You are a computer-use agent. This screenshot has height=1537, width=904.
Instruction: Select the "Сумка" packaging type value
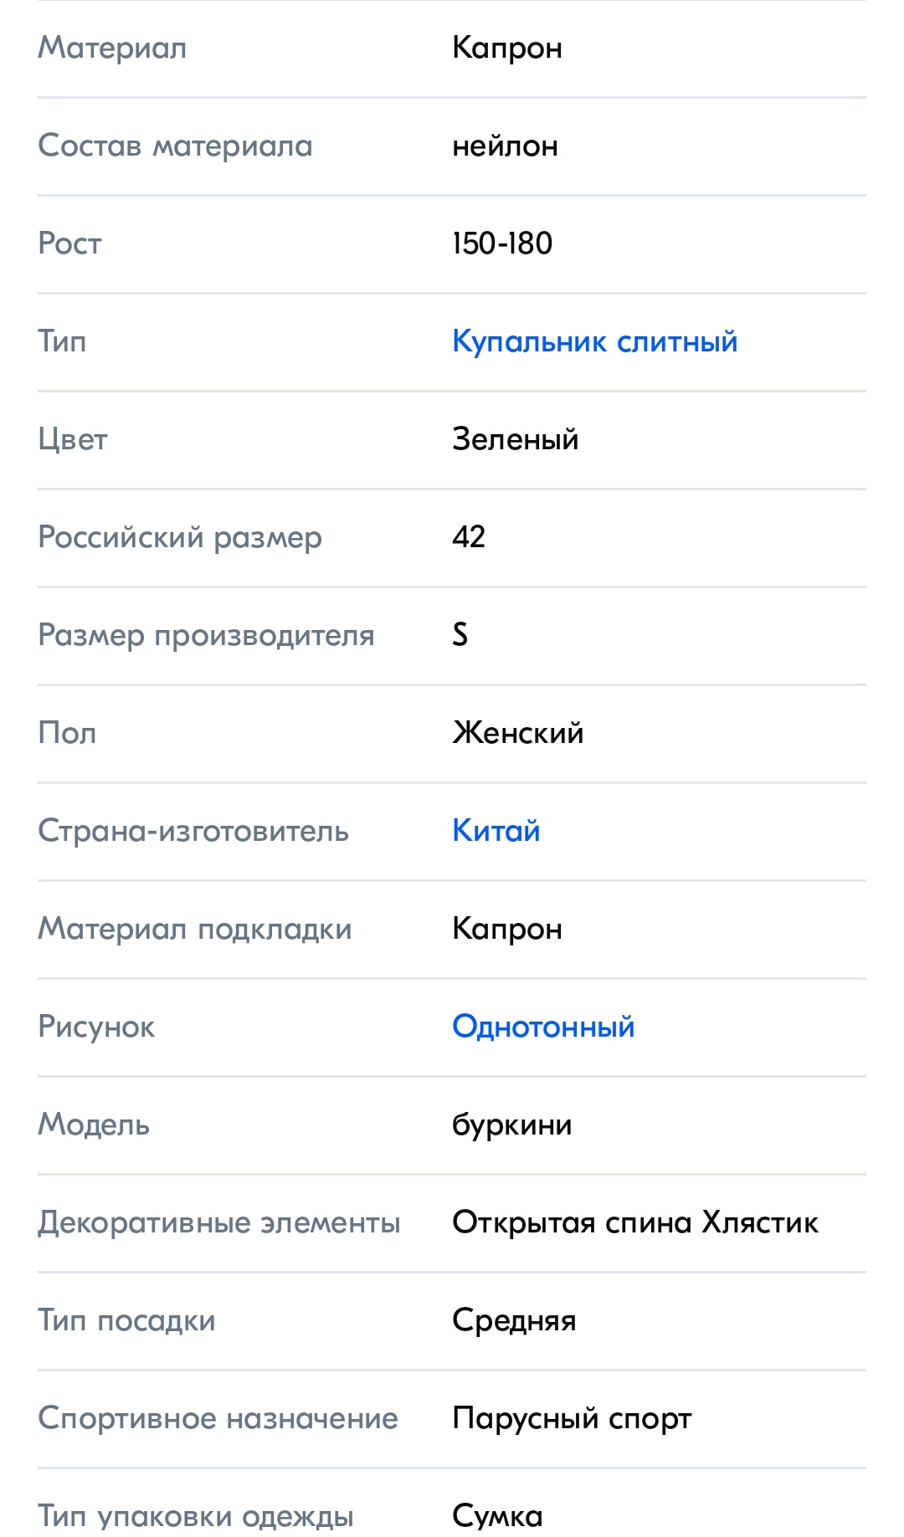pyautogui.click(x=497, y=1515)
